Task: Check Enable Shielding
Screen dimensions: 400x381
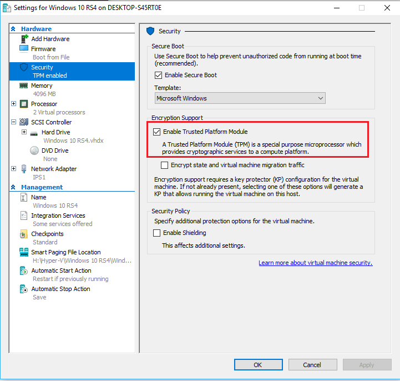Action: [156, 233]
